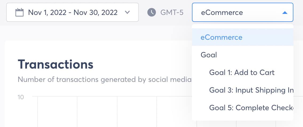The image size is (303, 127).
Task: Click the transactions description subtitle text
Action: pyautogui.click(x=105, y=80)
